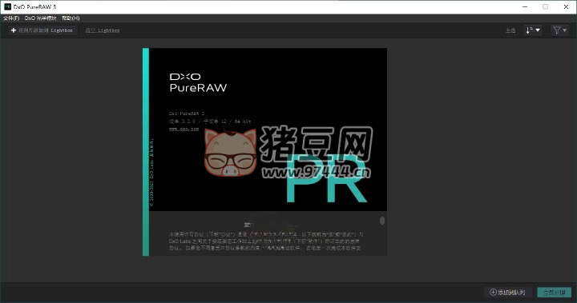
Task: Click the 清空 Lightbox link
Action: point(103,30)
